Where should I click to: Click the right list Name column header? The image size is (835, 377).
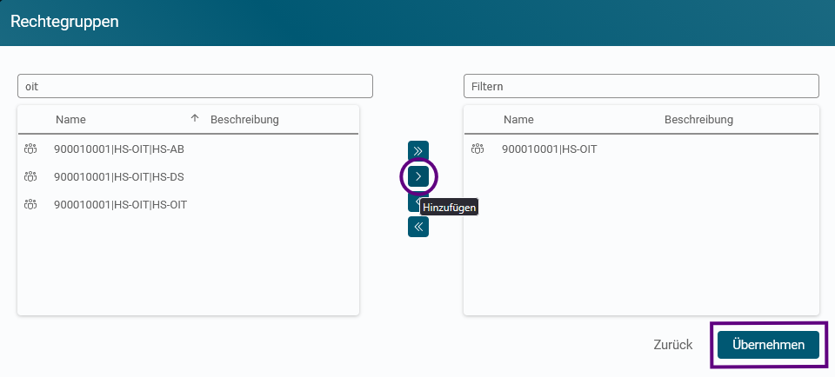pyautogui.click(x=518, y=120)
